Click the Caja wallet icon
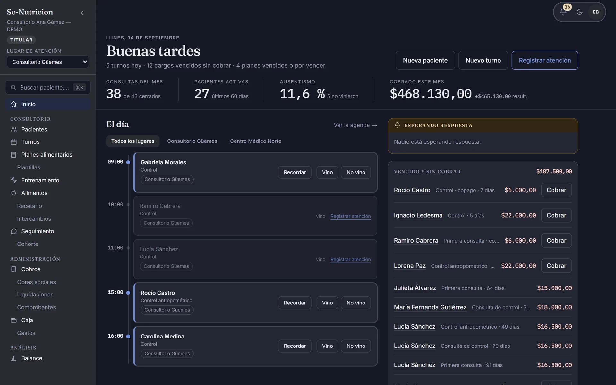The width and height of the screenshot is (616, 385). pos(13,320)
